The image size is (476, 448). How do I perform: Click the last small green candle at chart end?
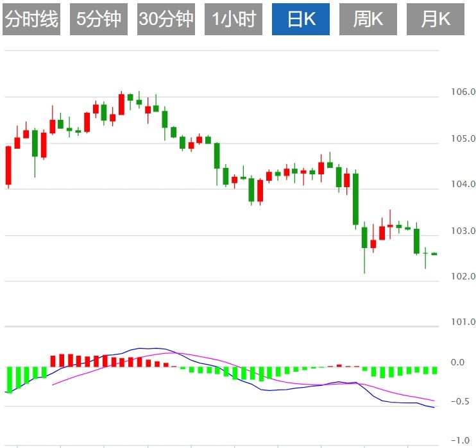point(434,254)
